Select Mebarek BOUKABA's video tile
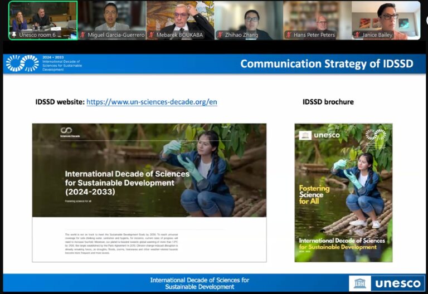Screen dimensions: 428x294 coord(181,20)
